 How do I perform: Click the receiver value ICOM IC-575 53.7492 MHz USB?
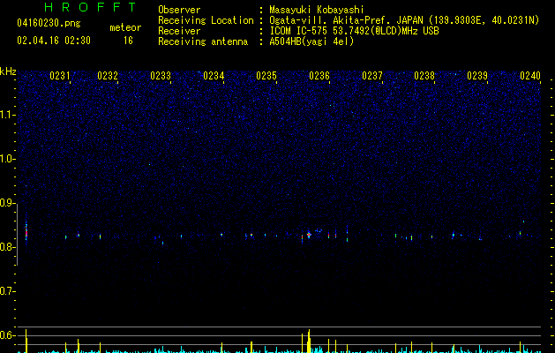pos(354,31)
